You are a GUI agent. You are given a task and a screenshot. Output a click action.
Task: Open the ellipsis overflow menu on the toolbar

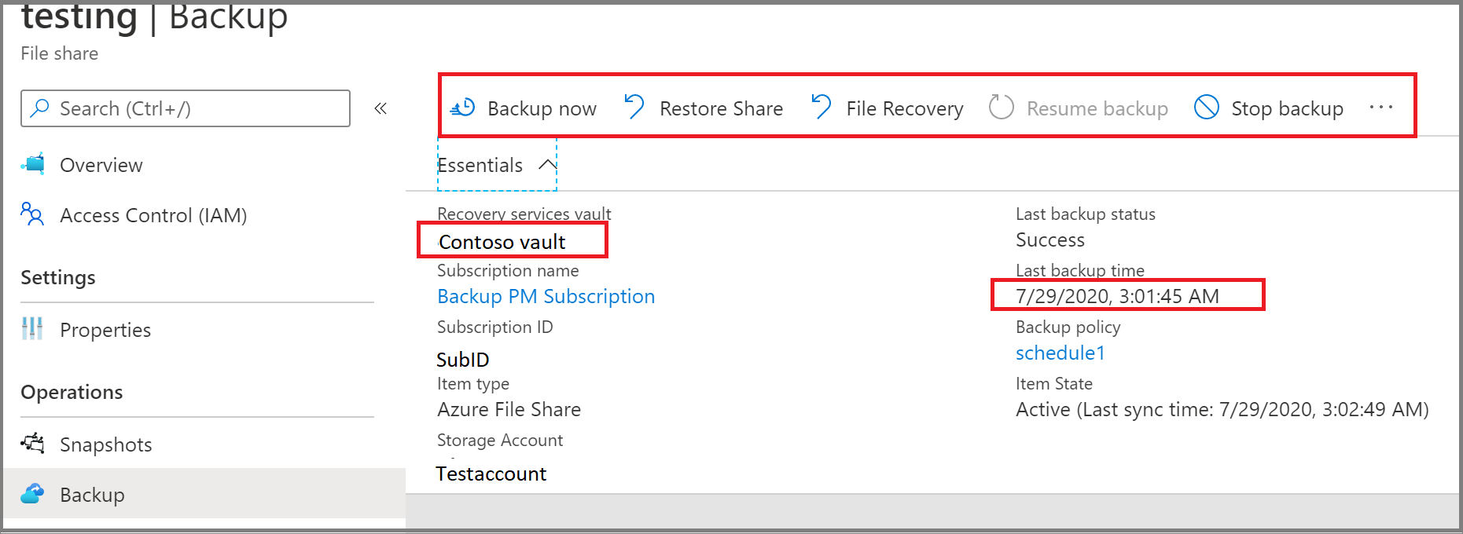click(x=1380, y=108)
